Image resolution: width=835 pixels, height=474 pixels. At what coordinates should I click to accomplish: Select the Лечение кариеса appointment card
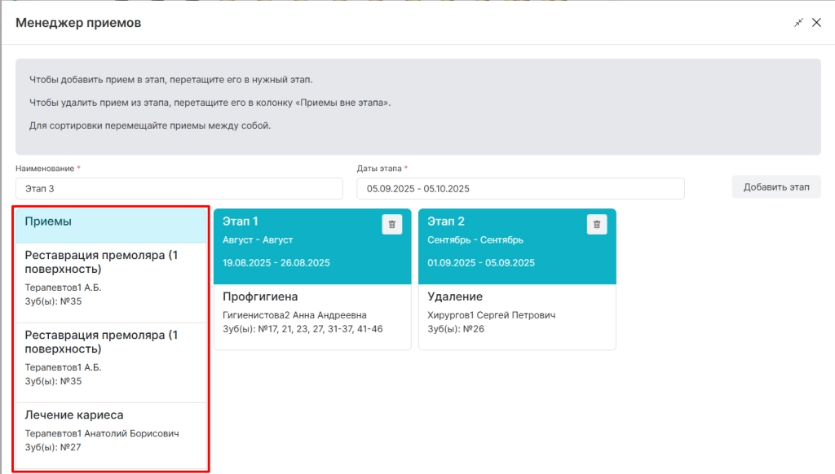tap(111, 436)
